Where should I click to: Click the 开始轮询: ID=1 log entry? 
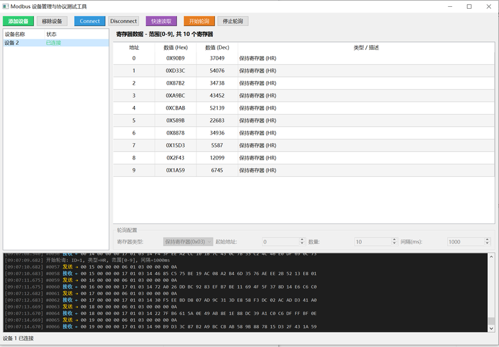click(87, 260)
